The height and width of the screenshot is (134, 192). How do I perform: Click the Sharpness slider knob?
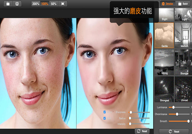(131, 112)
